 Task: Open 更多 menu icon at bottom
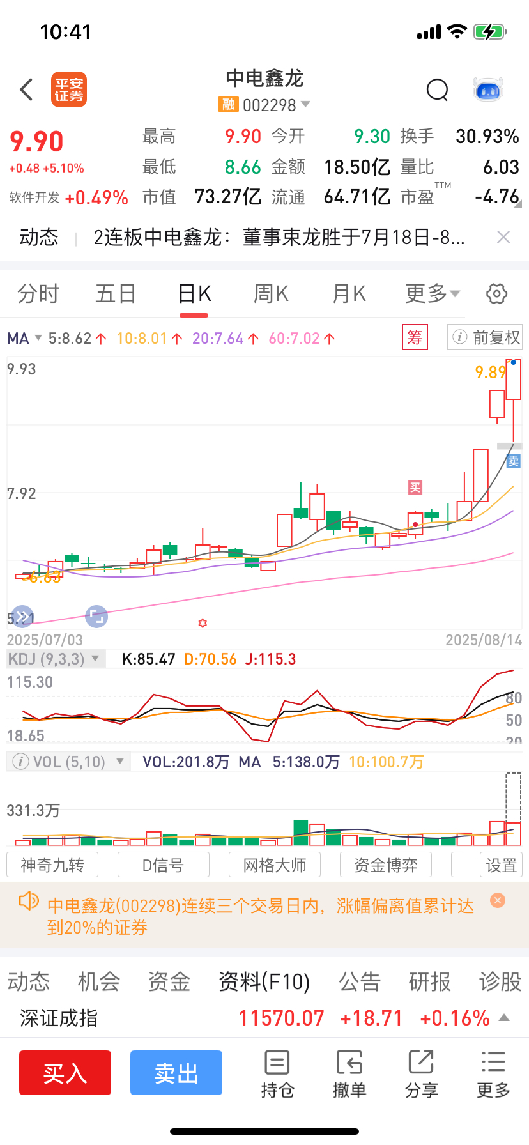point(493,1073)
